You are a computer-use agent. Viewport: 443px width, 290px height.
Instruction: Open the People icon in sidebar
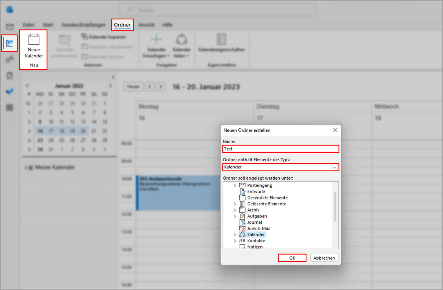(x=10, y=59)
